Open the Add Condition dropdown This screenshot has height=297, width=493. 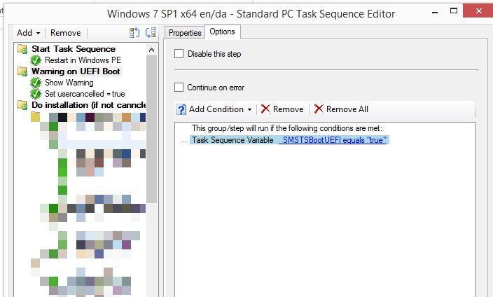point(214,109)
